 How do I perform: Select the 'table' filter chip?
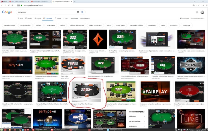pos(163,25)
